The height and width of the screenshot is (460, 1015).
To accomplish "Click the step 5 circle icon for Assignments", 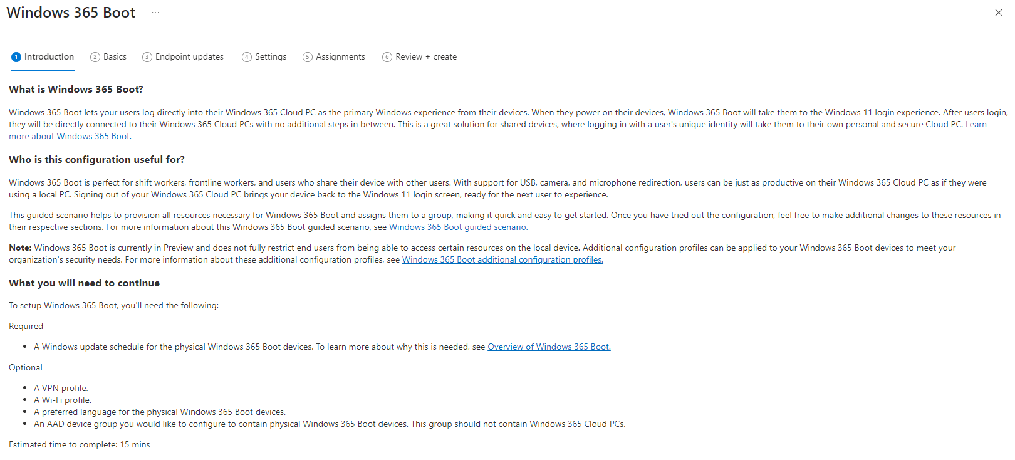I will pos(308,57).
